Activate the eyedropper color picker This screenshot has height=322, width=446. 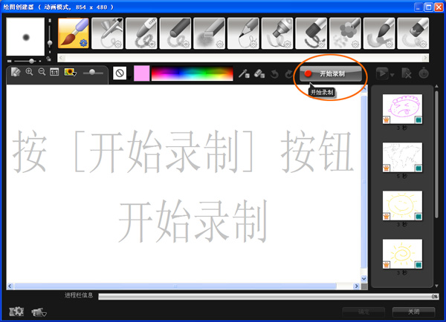(244, 73)
